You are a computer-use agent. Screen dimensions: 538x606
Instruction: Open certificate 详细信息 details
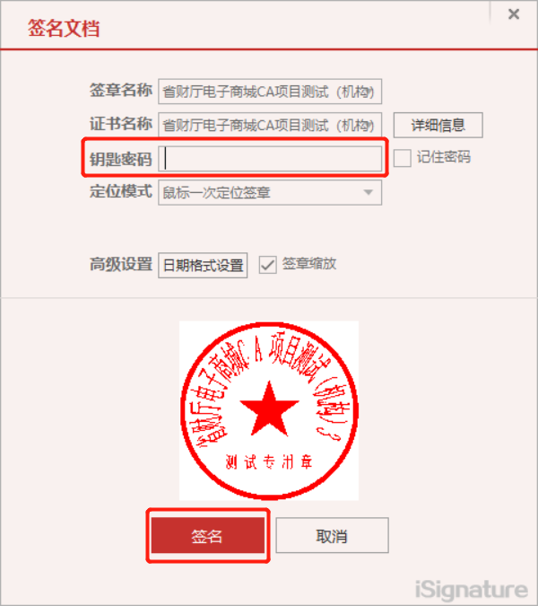(x=438, y=125)
